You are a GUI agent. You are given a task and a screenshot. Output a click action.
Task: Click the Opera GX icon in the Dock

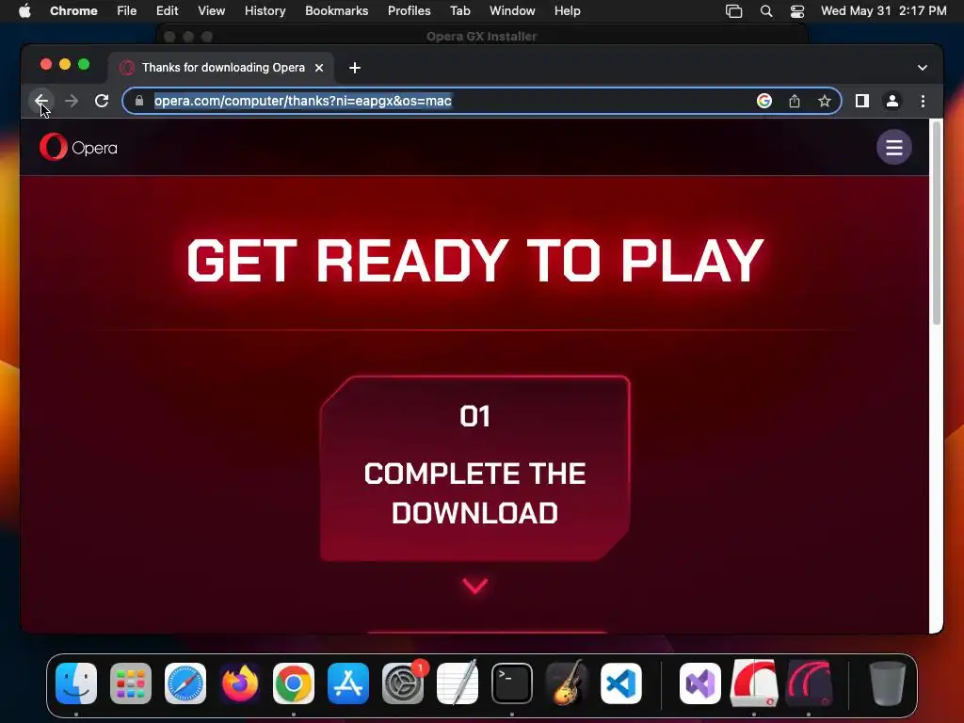point(809,683)
